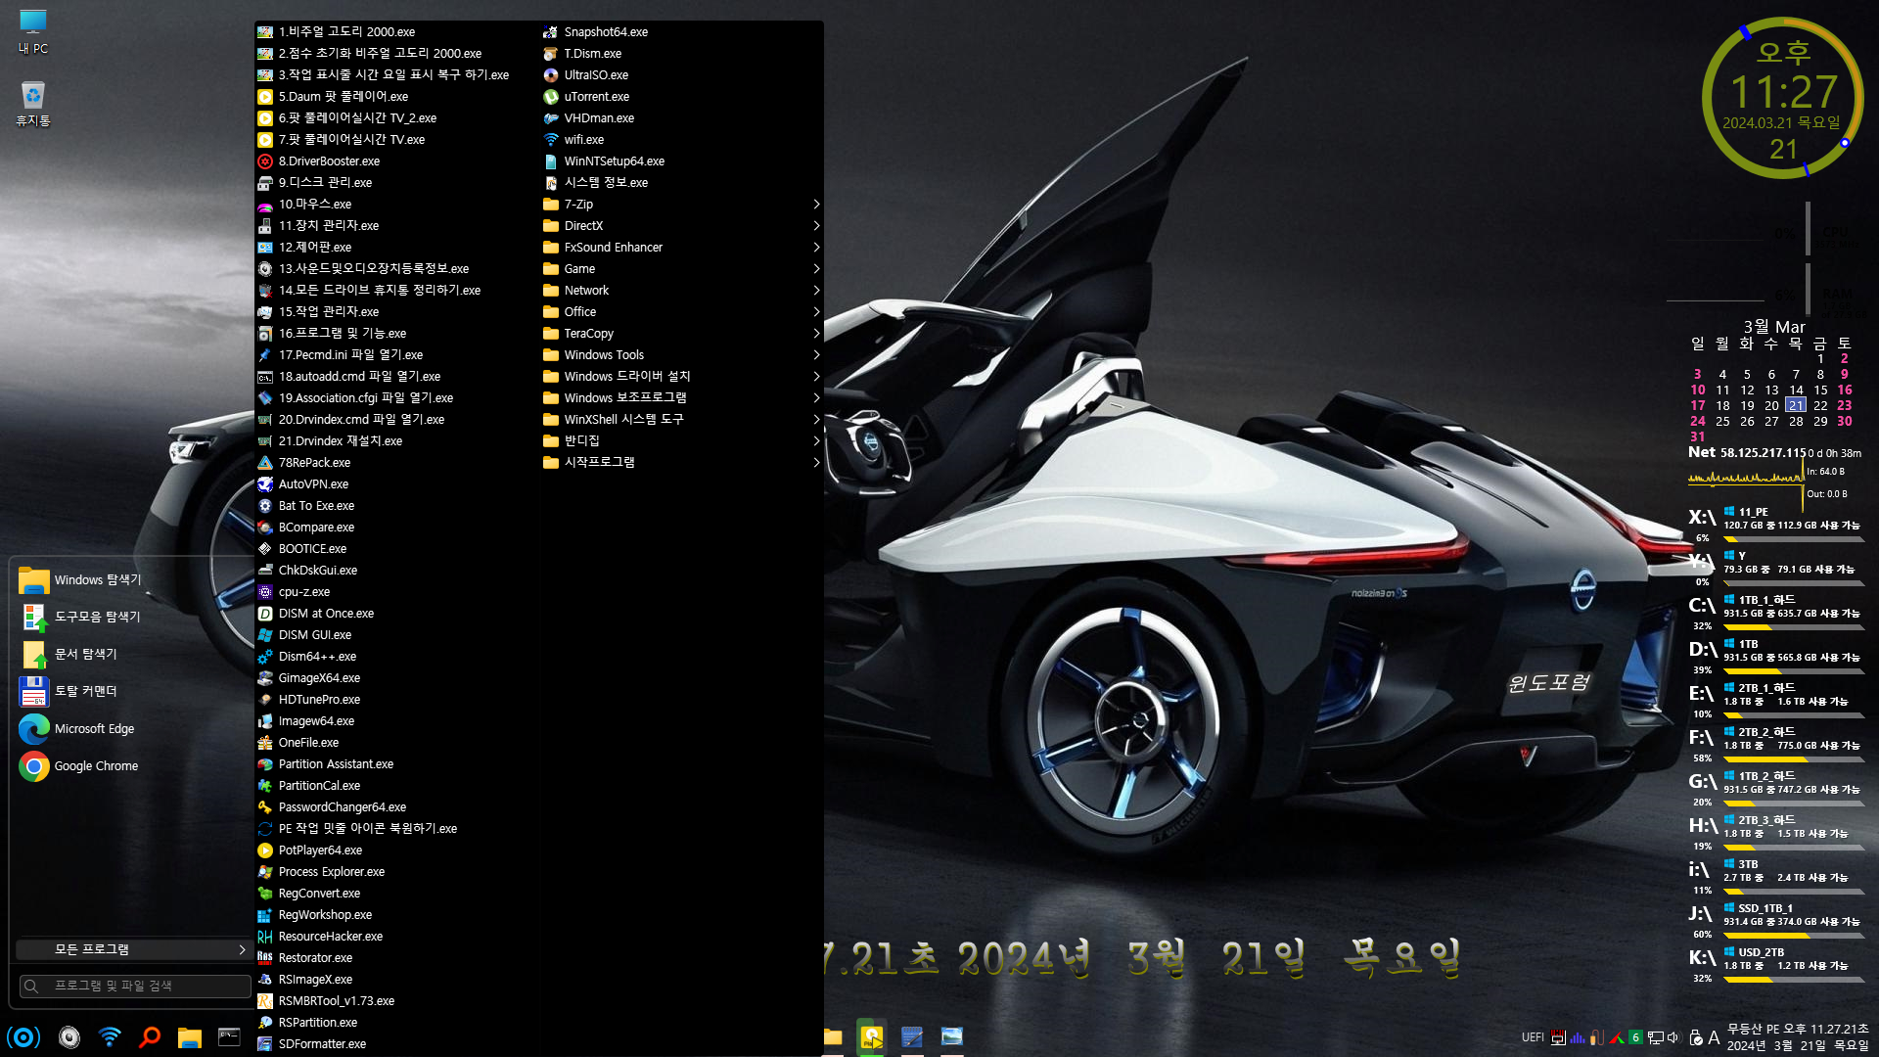Screen dimensions: 1879x1057
Task: Click the taskbar Start button icon
Action: 23,1037
